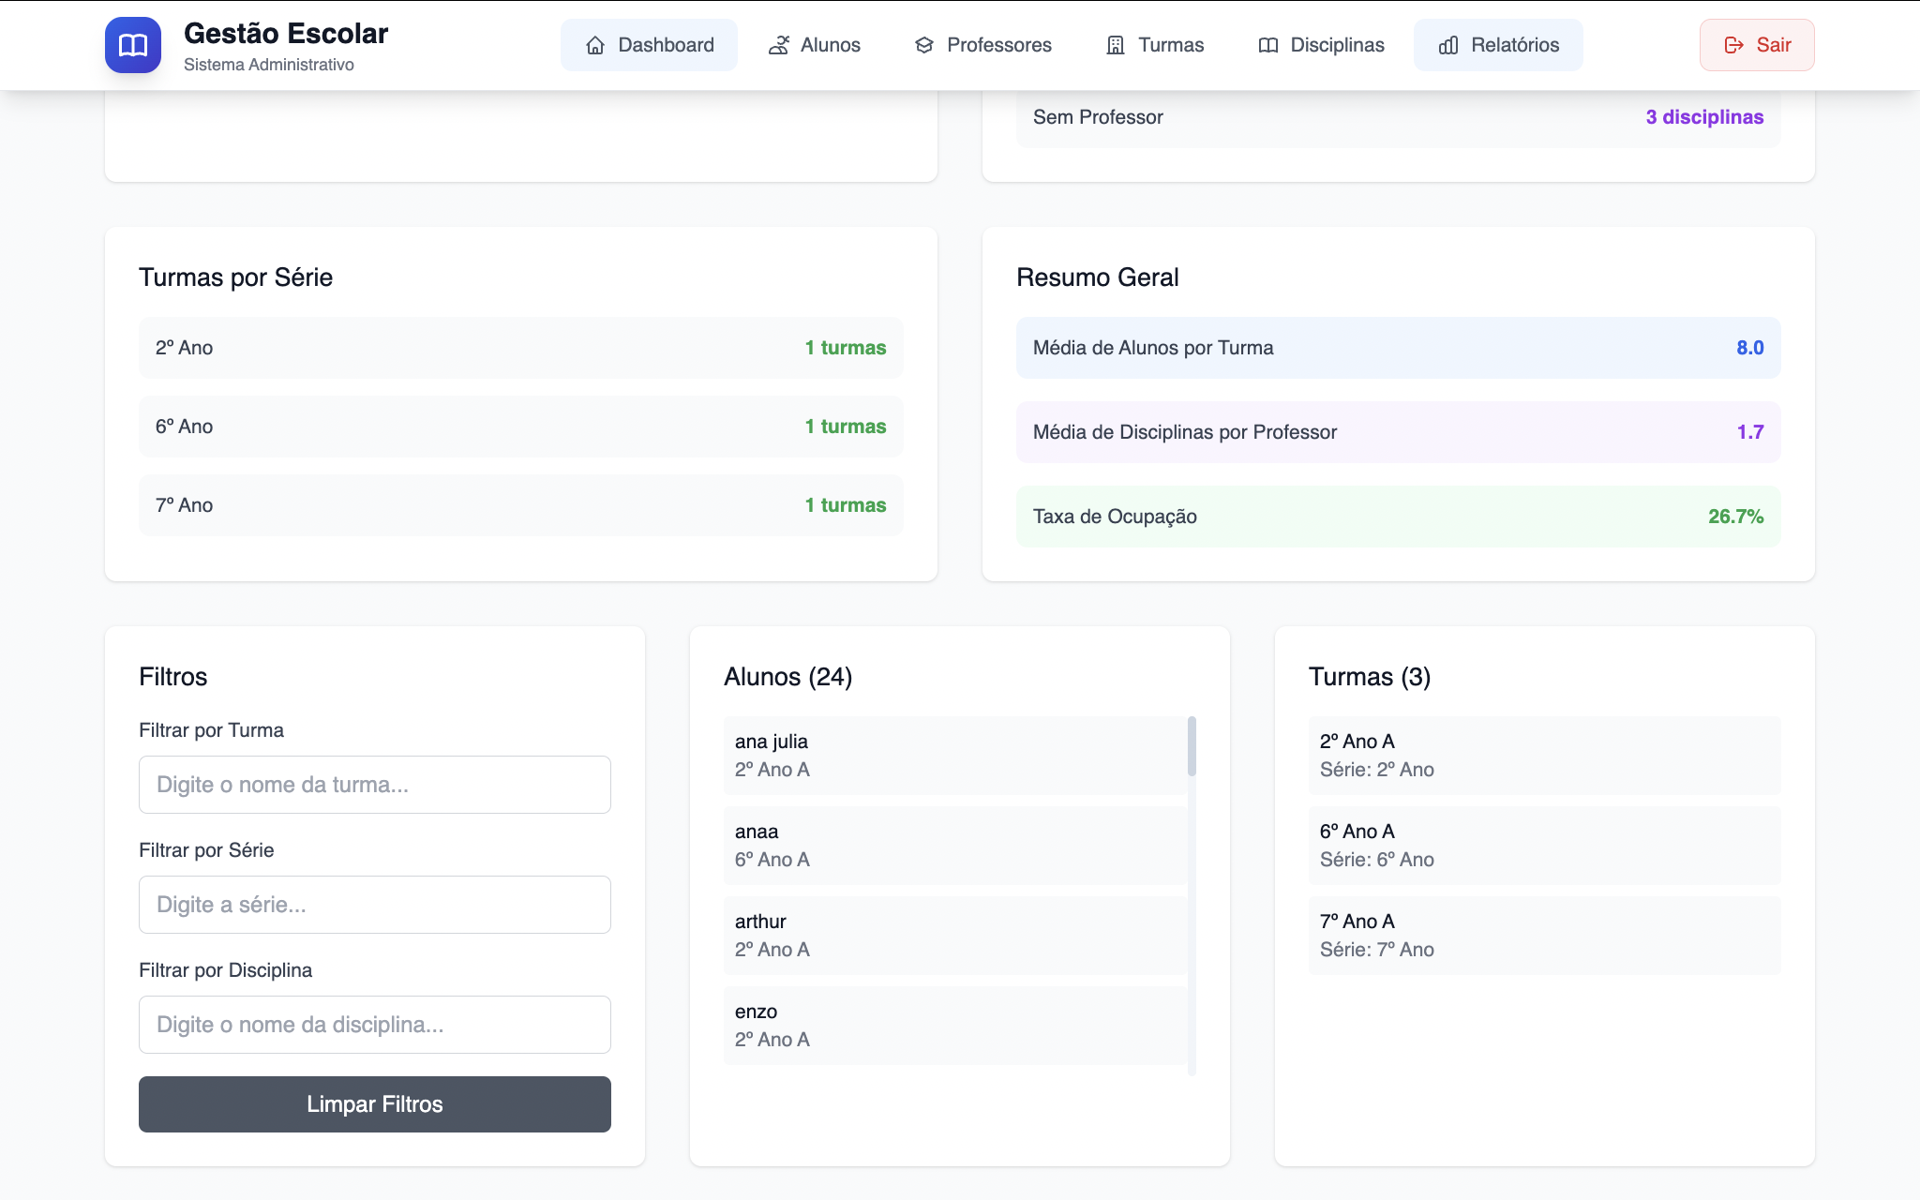This screenshot has height=1200, width=1920.
Task: Click the Sair logout arrow icon
Action: [x=1734, y=45]
